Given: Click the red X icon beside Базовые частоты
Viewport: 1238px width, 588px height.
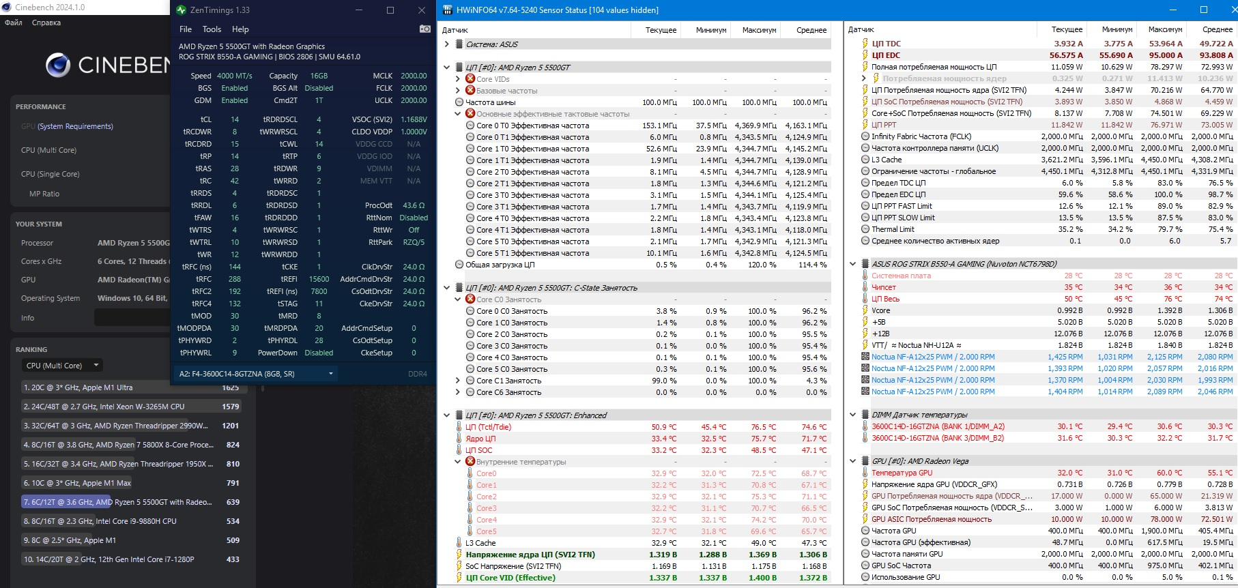Looking at the screenshot, I should 470,91.
